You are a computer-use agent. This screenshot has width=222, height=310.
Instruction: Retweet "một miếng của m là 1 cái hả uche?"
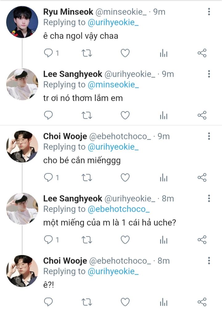coord(87,239)
